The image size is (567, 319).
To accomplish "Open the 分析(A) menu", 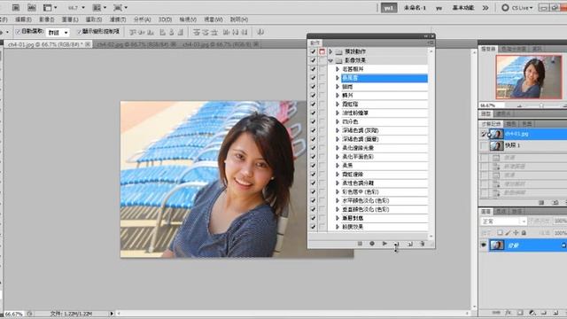I will coord(142,19).
